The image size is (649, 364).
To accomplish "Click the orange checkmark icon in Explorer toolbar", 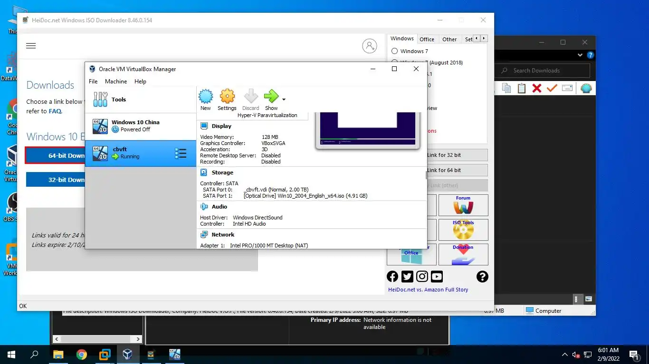I will pos(552,88).
